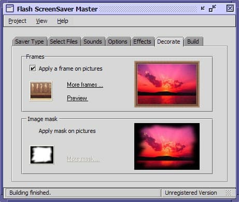Select the Decorate tab

pos(168,42)
